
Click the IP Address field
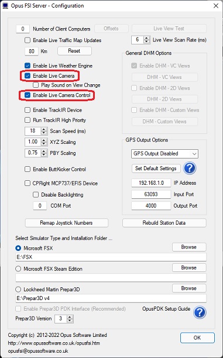tap(151, 183)
